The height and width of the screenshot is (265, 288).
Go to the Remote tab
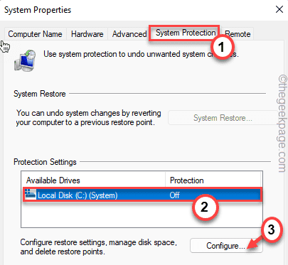click(x=238, y=34)
